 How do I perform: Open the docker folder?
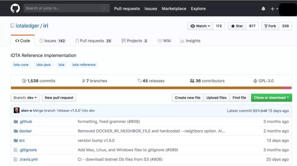(x=25, y=131)
